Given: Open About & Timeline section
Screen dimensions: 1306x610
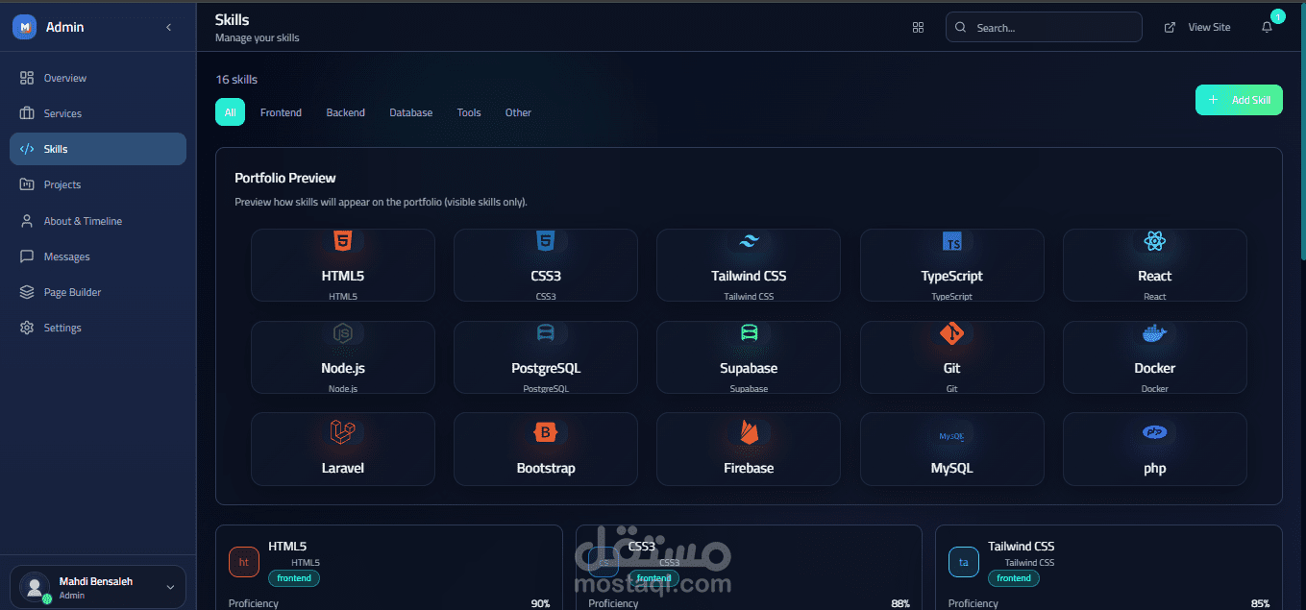Looking at the screenshot, I should pyautogui.click(x=97, y=221).
